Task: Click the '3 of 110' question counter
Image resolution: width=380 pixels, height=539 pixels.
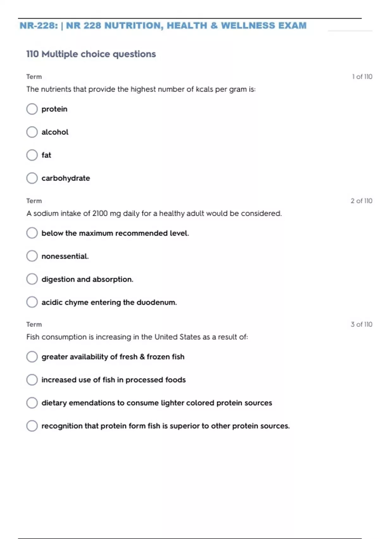Action: point(361,324)
